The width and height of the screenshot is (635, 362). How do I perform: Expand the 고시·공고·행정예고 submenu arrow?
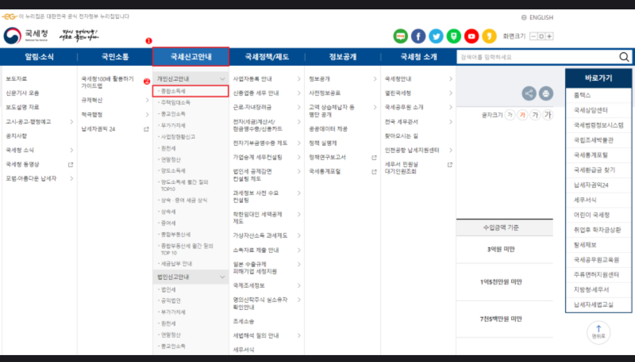[x=72, y=121]
